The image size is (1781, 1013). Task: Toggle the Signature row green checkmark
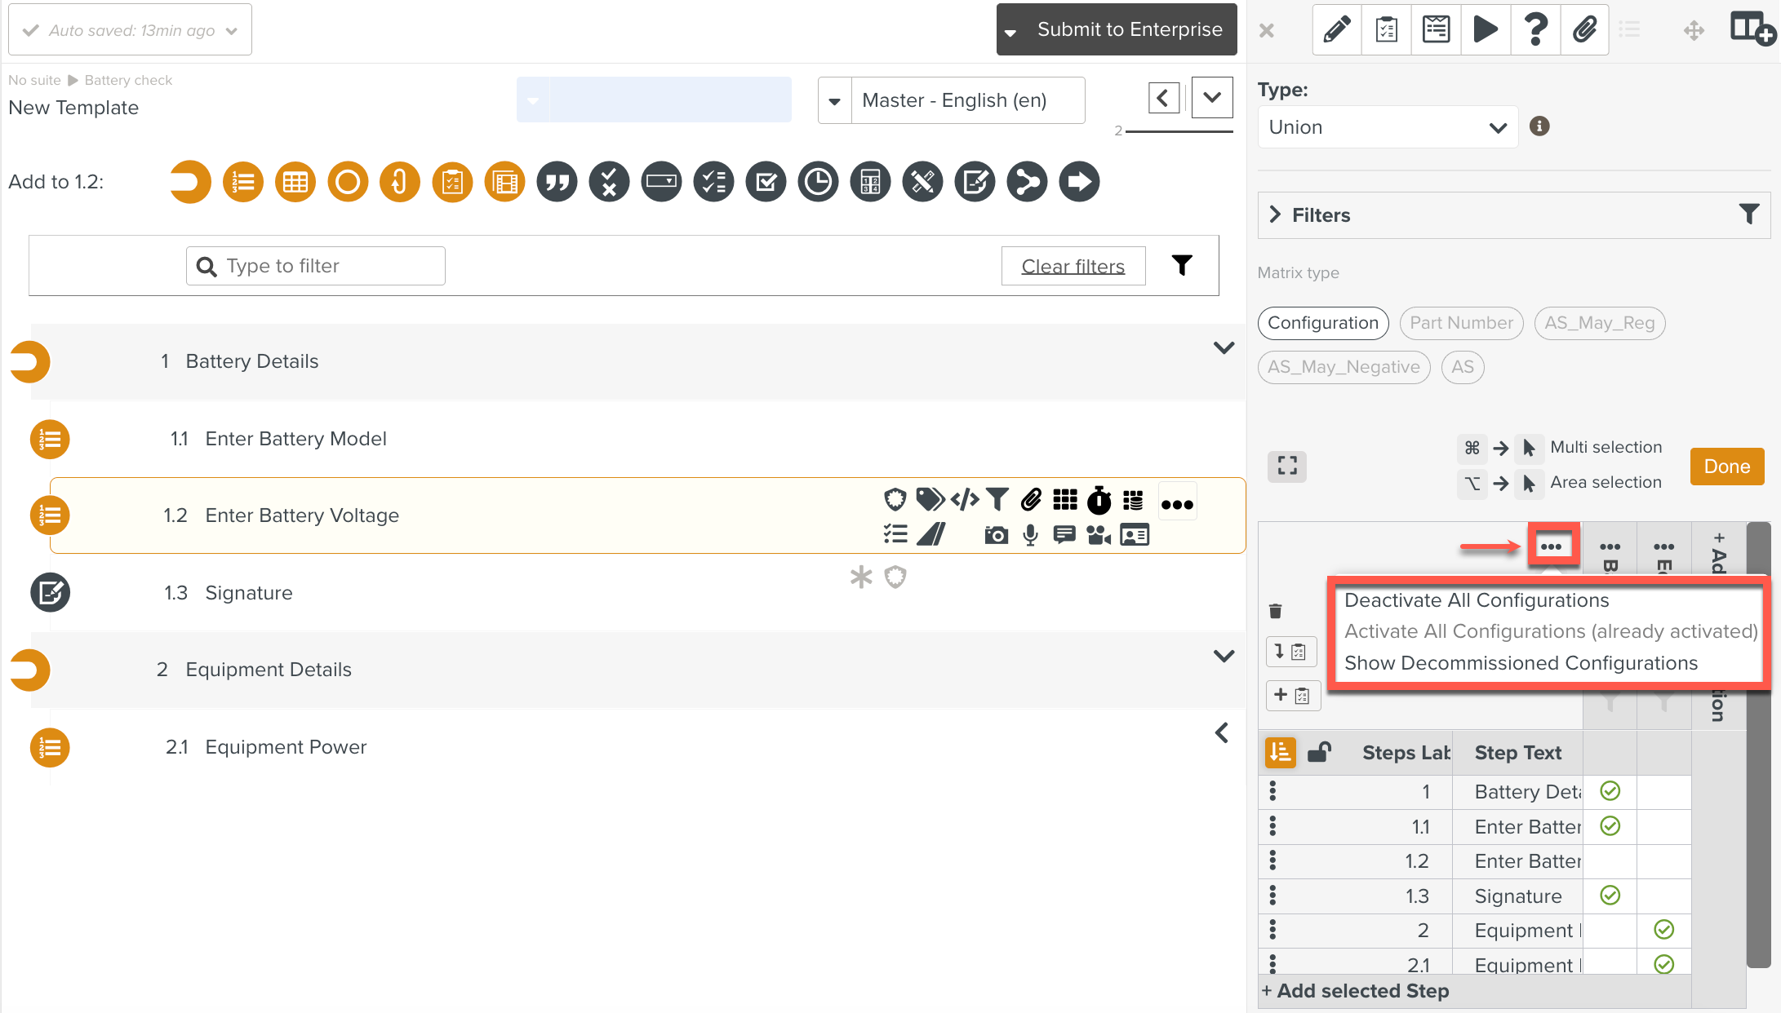point(1610,896)
